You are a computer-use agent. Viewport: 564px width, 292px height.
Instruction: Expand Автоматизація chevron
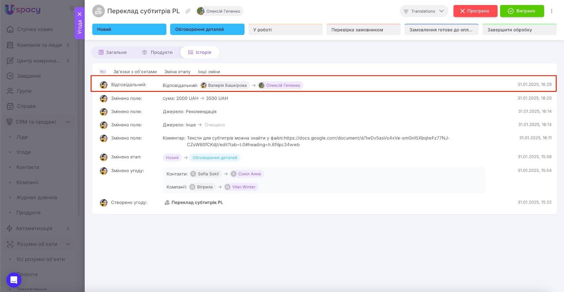[x=68, y=229]
